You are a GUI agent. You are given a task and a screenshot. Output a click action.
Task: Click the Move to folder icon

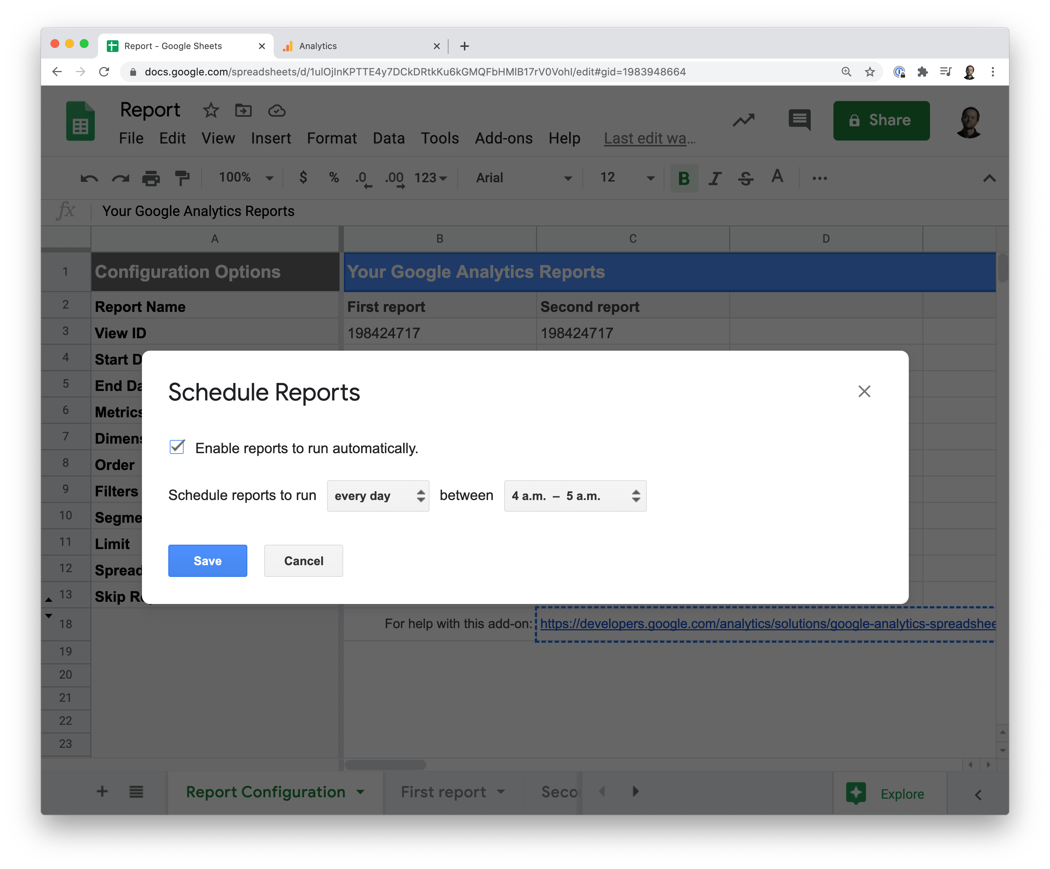[243, 110]
